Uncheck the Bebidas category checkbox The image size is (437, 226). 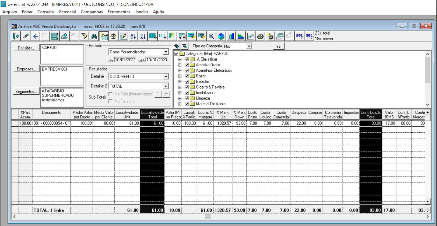[187, 82]
